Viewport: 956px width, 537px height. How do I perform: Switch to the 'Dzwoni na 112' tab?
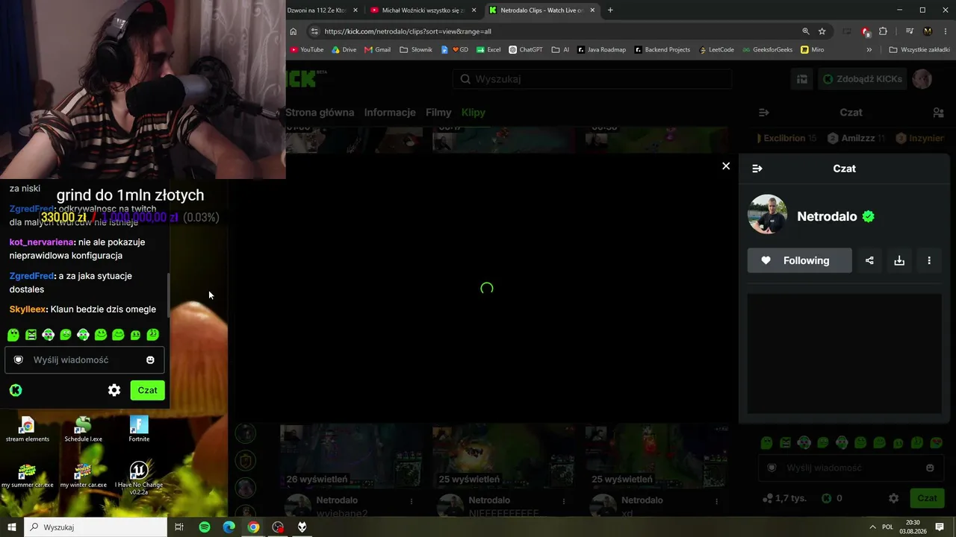(317, 10)
